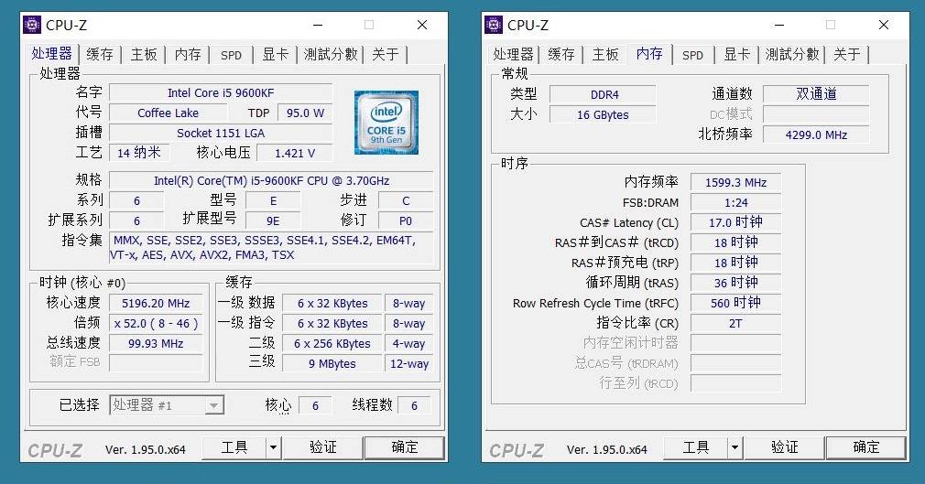Minimize the left CPU-Z window
Image resolution: width=925 pixels, height=484 pixels.
(x=318, y=25)
